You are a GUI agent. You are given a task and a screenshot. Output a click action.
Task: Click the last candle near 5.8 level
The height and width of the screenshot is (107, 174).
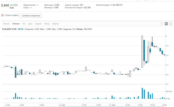(x=164, y=55)
